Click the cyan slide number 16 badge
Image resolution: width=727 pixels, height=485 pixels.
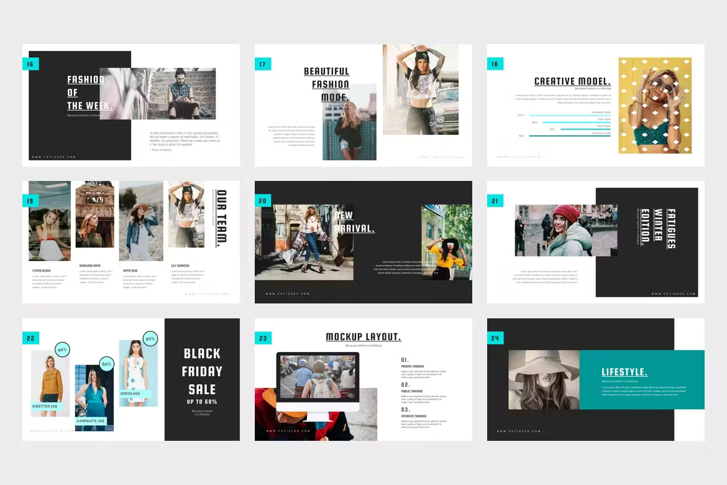click(30, 63)
